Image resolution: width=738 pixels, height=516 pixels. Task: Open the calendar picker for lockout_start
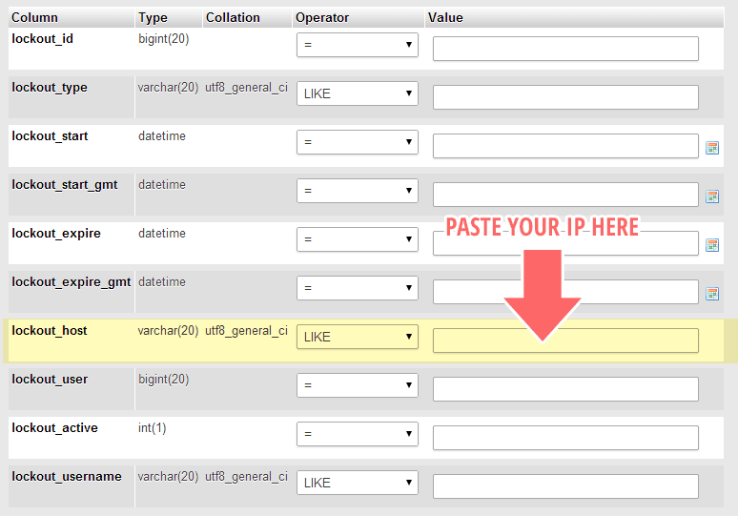pyautogui.click(x=711, y=148)
